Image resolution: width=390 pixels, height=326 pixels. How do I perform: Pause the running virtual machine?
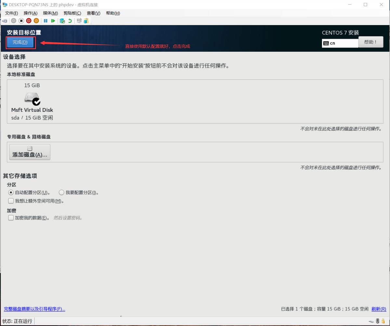coord(45,20)
